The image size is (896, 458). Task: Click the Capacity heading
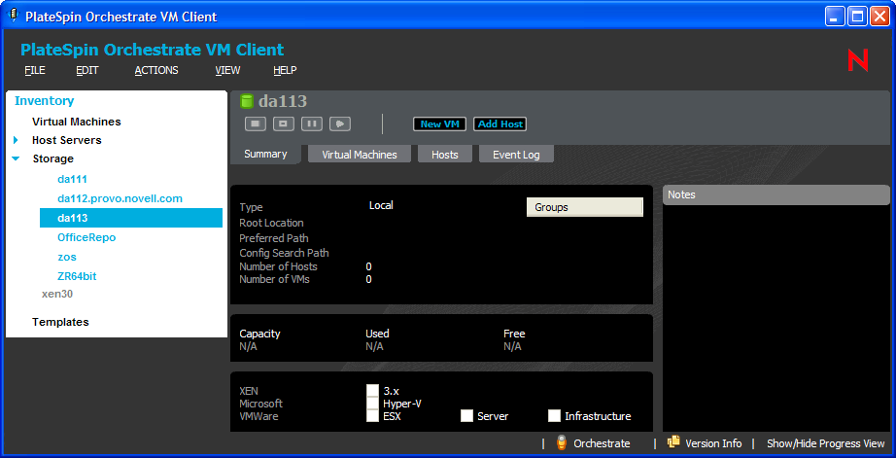tap(260, 334)
